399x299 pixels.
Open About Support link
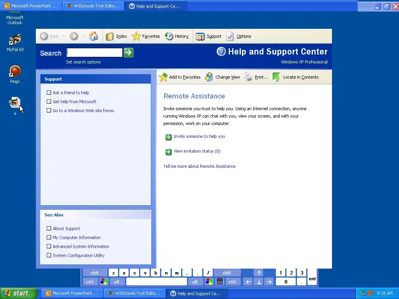66,228
